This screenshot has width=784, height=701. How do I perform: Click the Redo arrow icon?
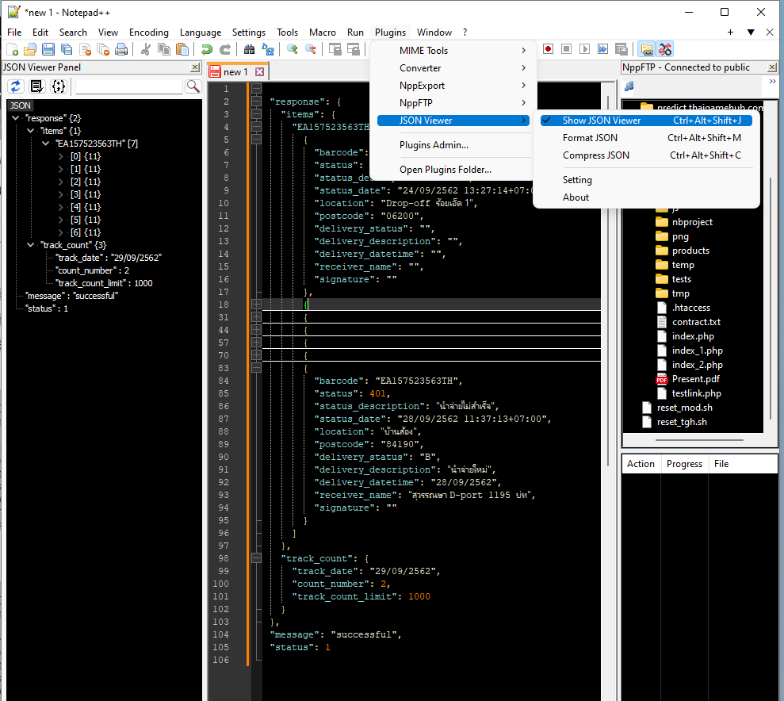point(225,49)
